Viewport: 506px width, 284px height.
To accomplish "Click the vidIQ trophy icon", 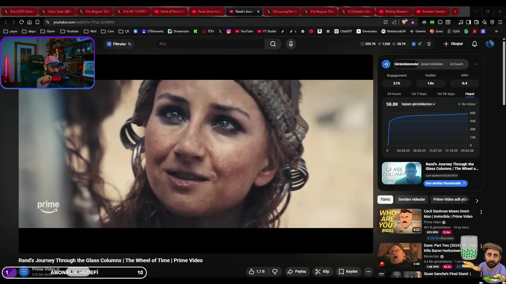I will coord(429,44).
